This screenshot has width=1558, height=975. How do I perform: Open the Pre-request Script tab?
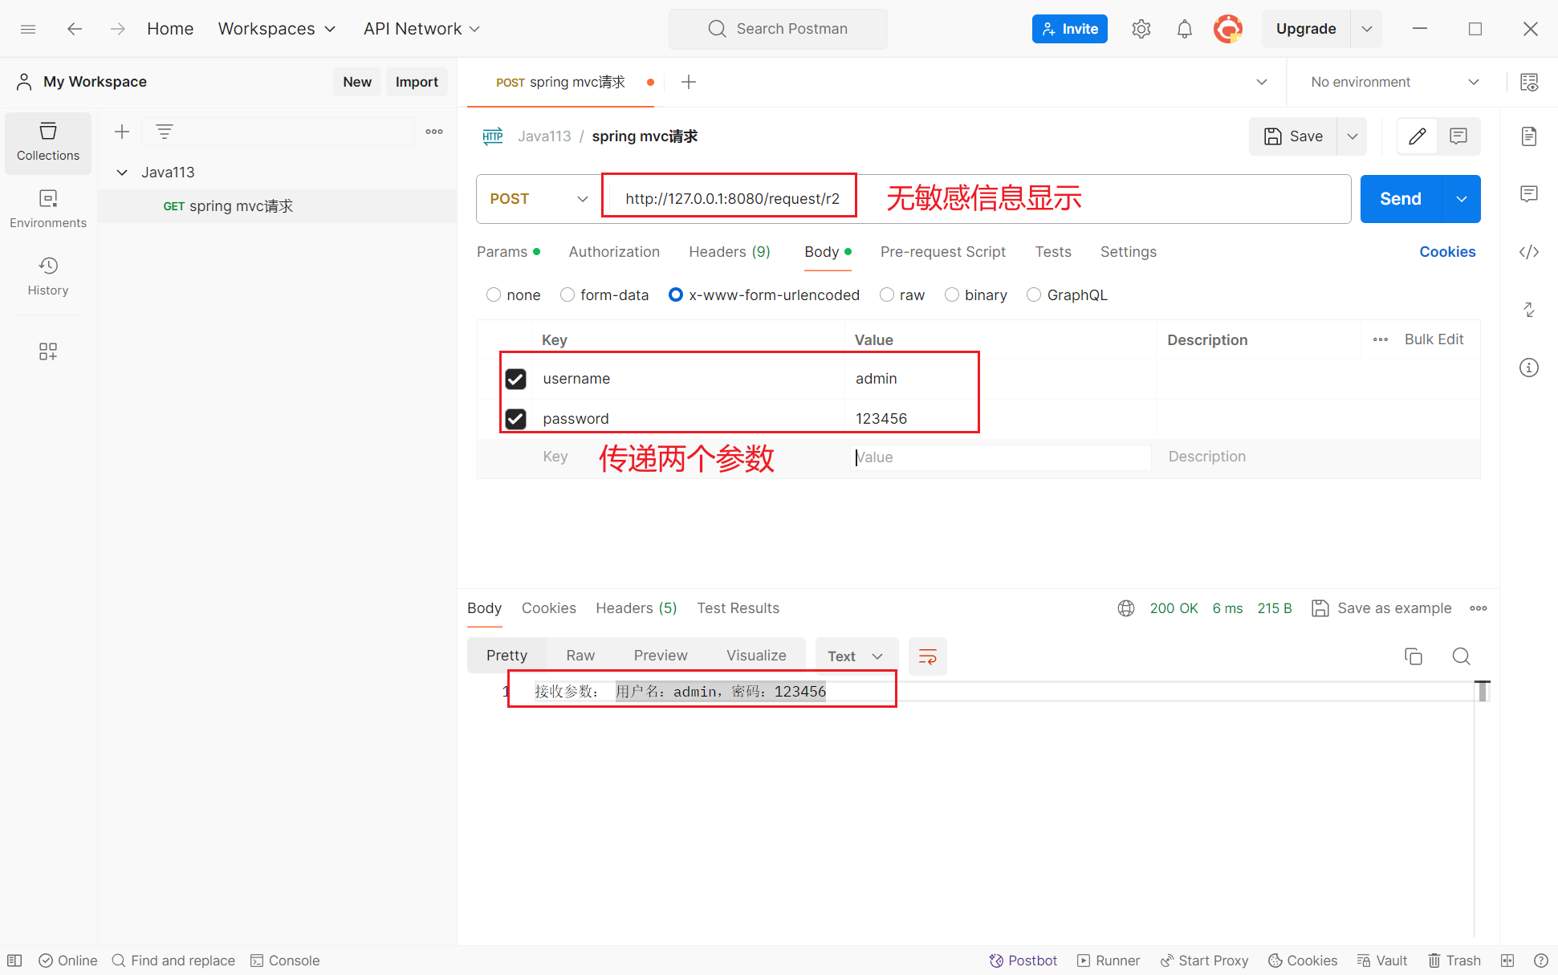942,252
